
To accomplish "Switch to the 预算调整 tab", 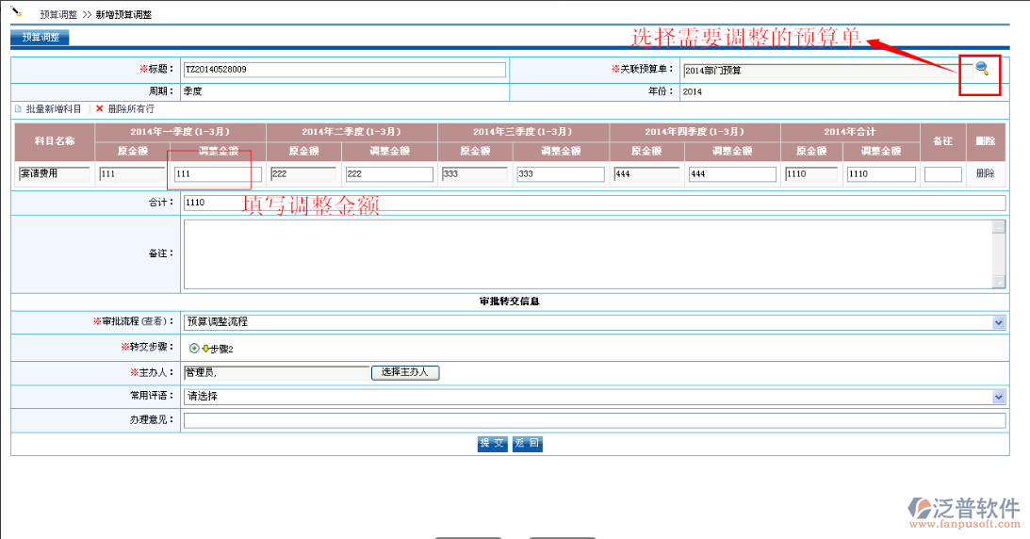I will (40, 38).
